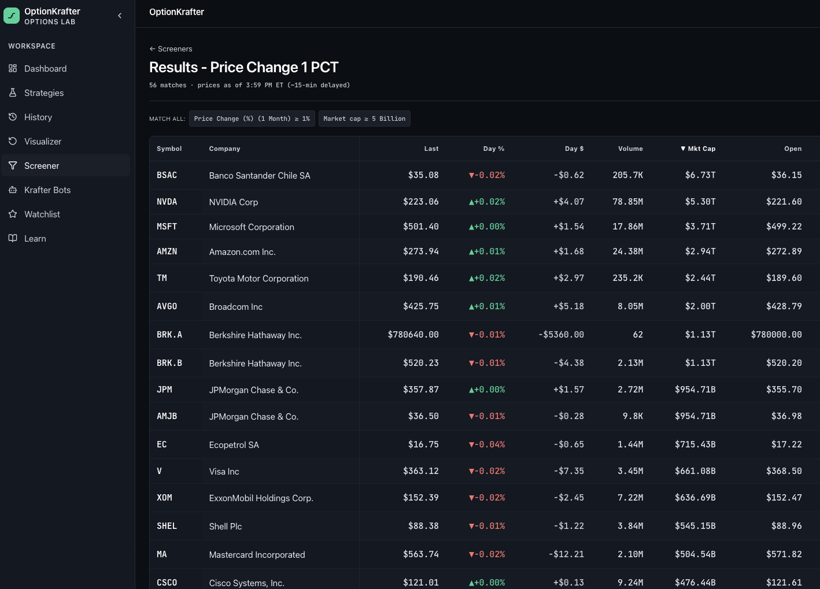Image resolution: width=820 pixels, height=589 pixels.
Task: Click the OptionKrafter logo icon
Action: pyautogui.click(x=12, y=16)
